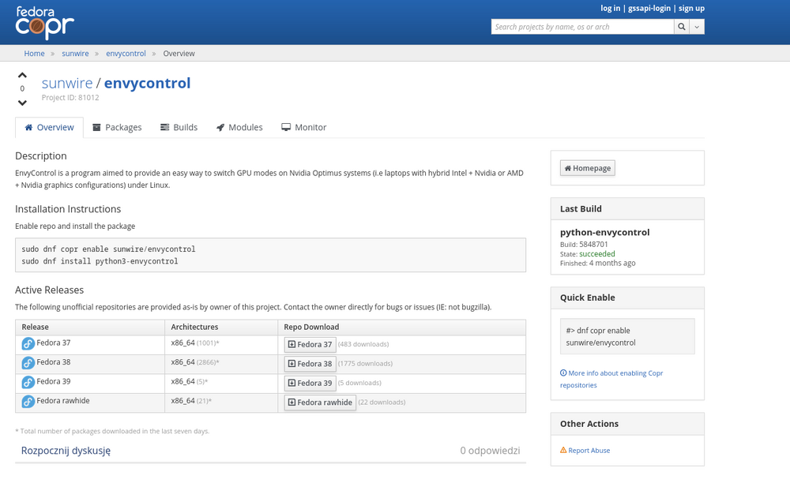Open More info about enabling Copr repositories
The image size is (790, 483).
click(x=611, y=373)
